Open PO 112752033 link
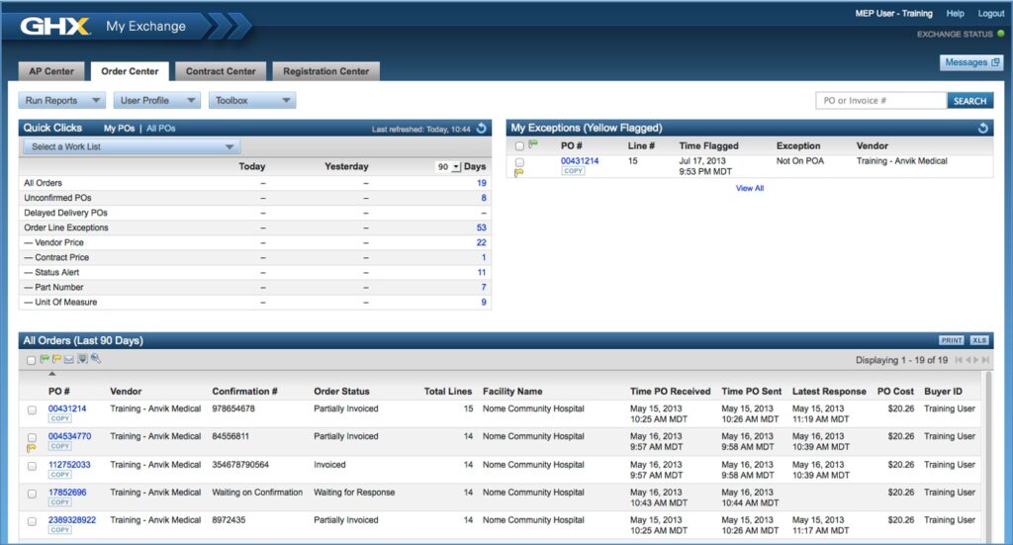Image resolution: width=1013 pixels, height=545 pixels. pos(69,464)
